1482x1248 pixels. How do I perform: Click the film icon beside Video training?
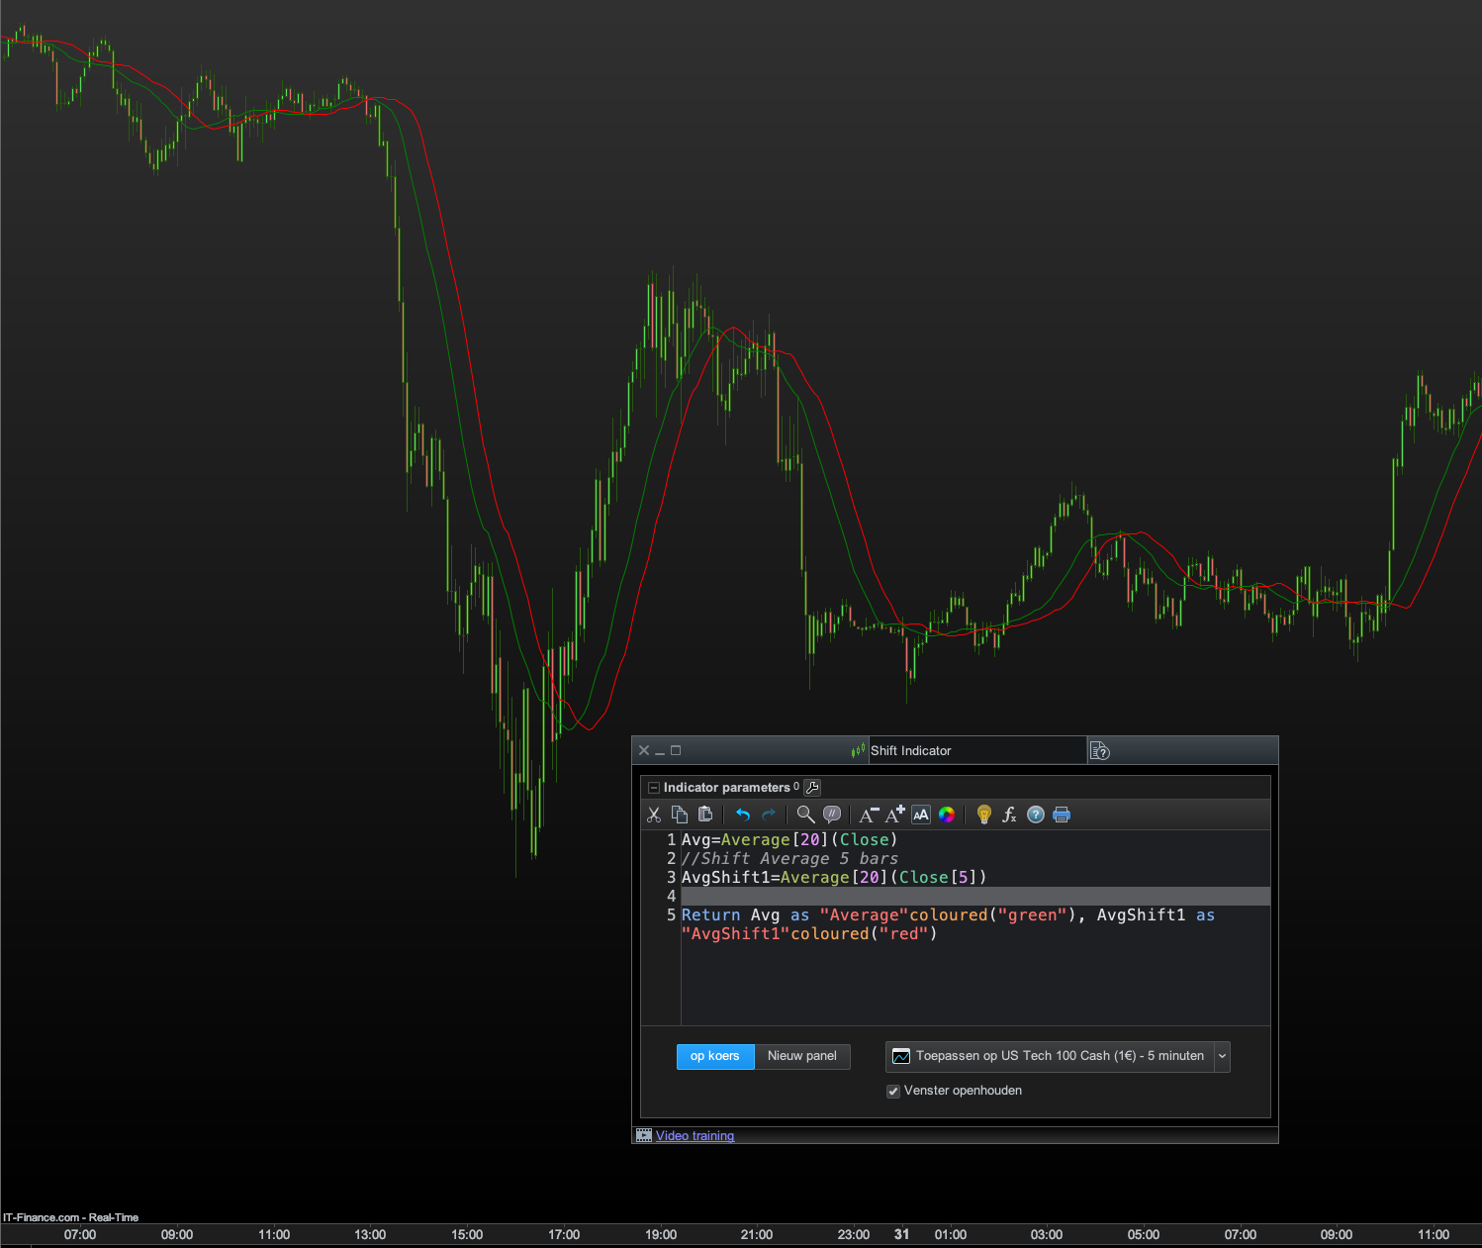644,1136
